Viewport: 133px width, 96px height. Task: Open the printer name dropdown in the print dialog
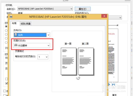point(45,9)
